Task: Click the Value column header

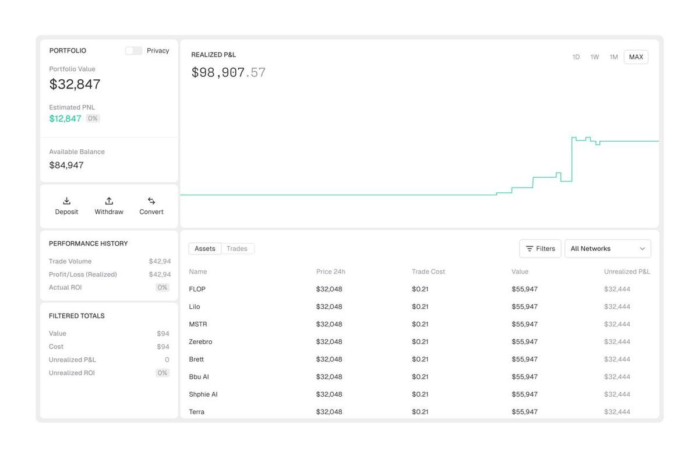Action: tap(520, 272)
